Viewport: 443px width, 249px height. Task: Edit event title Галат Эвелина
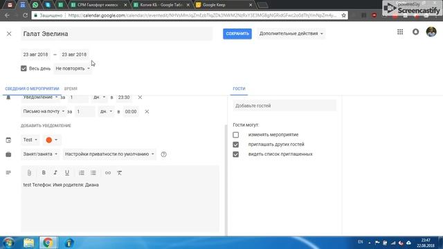pyautogui.click(x=116, y=34)
